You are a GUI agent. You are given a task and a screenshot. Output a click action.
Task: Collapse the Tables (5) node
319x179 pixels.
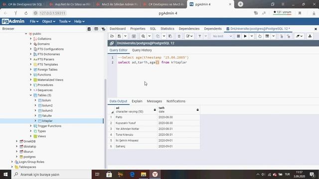click(x=31, y=95)
